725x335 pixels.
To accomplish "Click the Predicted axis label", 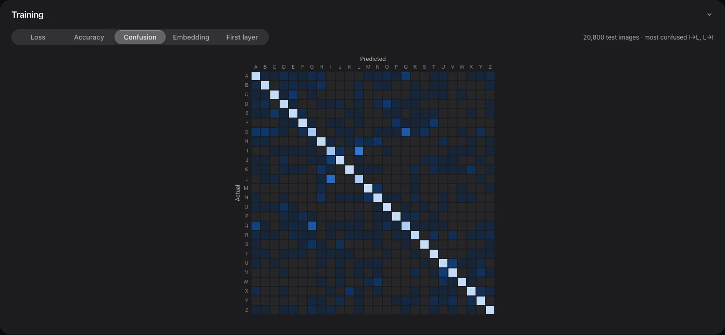I will (x=373, y=59).
